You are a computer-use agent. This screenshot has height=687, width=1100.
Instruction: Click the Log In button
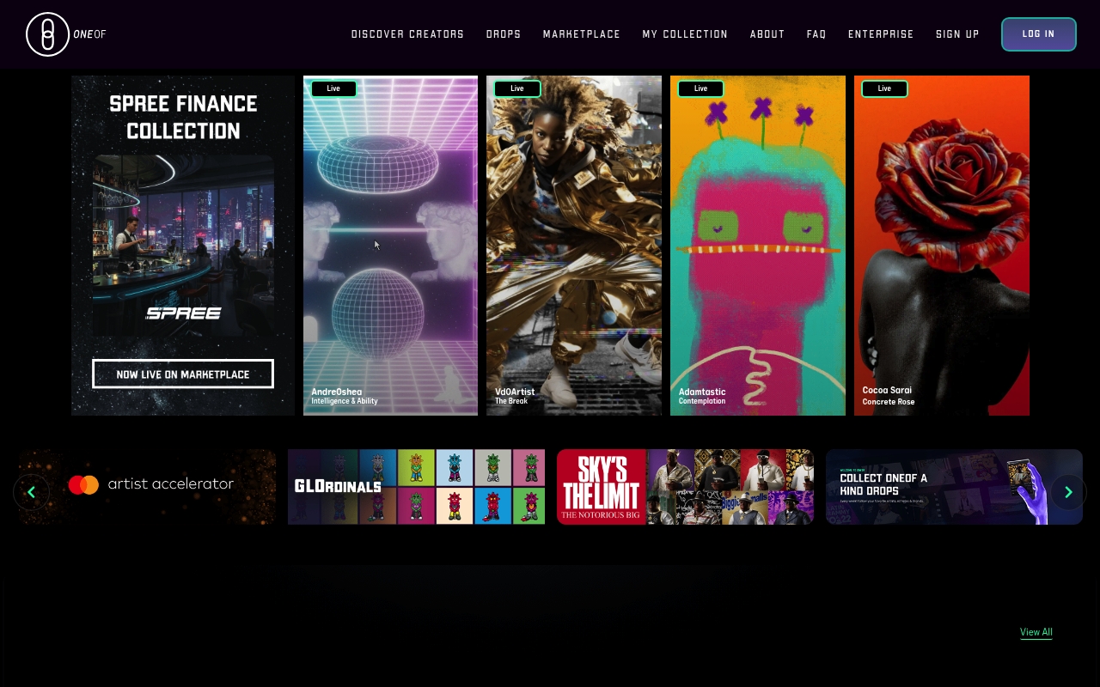coord(1039,34)
